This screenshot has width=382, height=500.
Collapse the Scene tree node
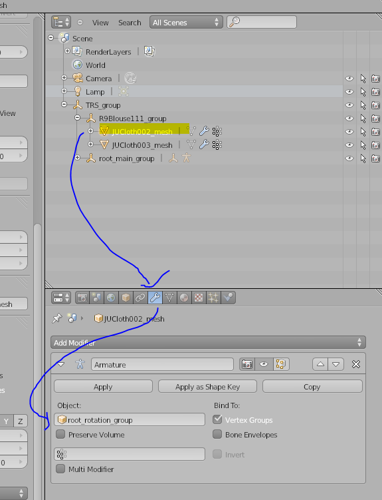51,38
